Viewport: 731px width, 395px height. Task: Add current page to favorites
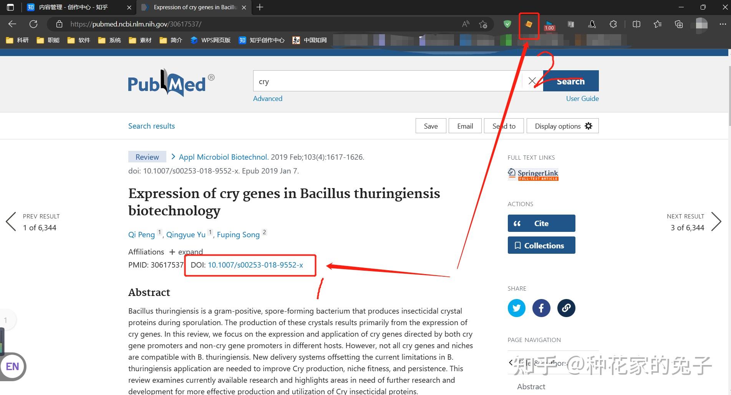pyautogui.click(x=483, y=24)
